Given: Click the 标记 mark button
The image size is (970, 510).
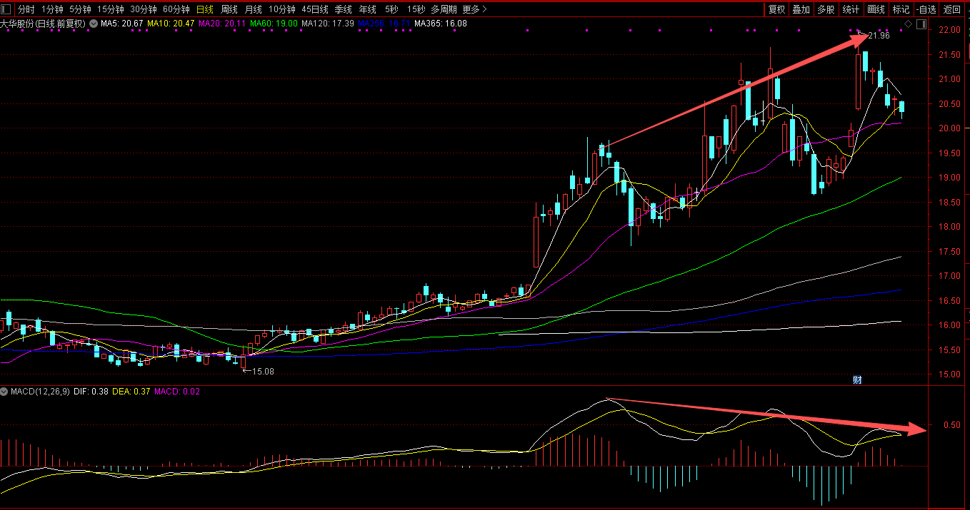Looking at the screenshot, I should coord(901,9).
